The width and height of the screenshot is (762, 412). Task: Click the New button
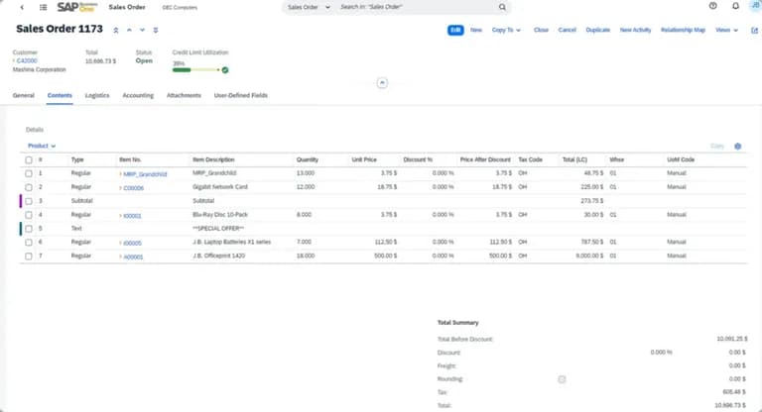pyautogui.click(x=476, y=30)
